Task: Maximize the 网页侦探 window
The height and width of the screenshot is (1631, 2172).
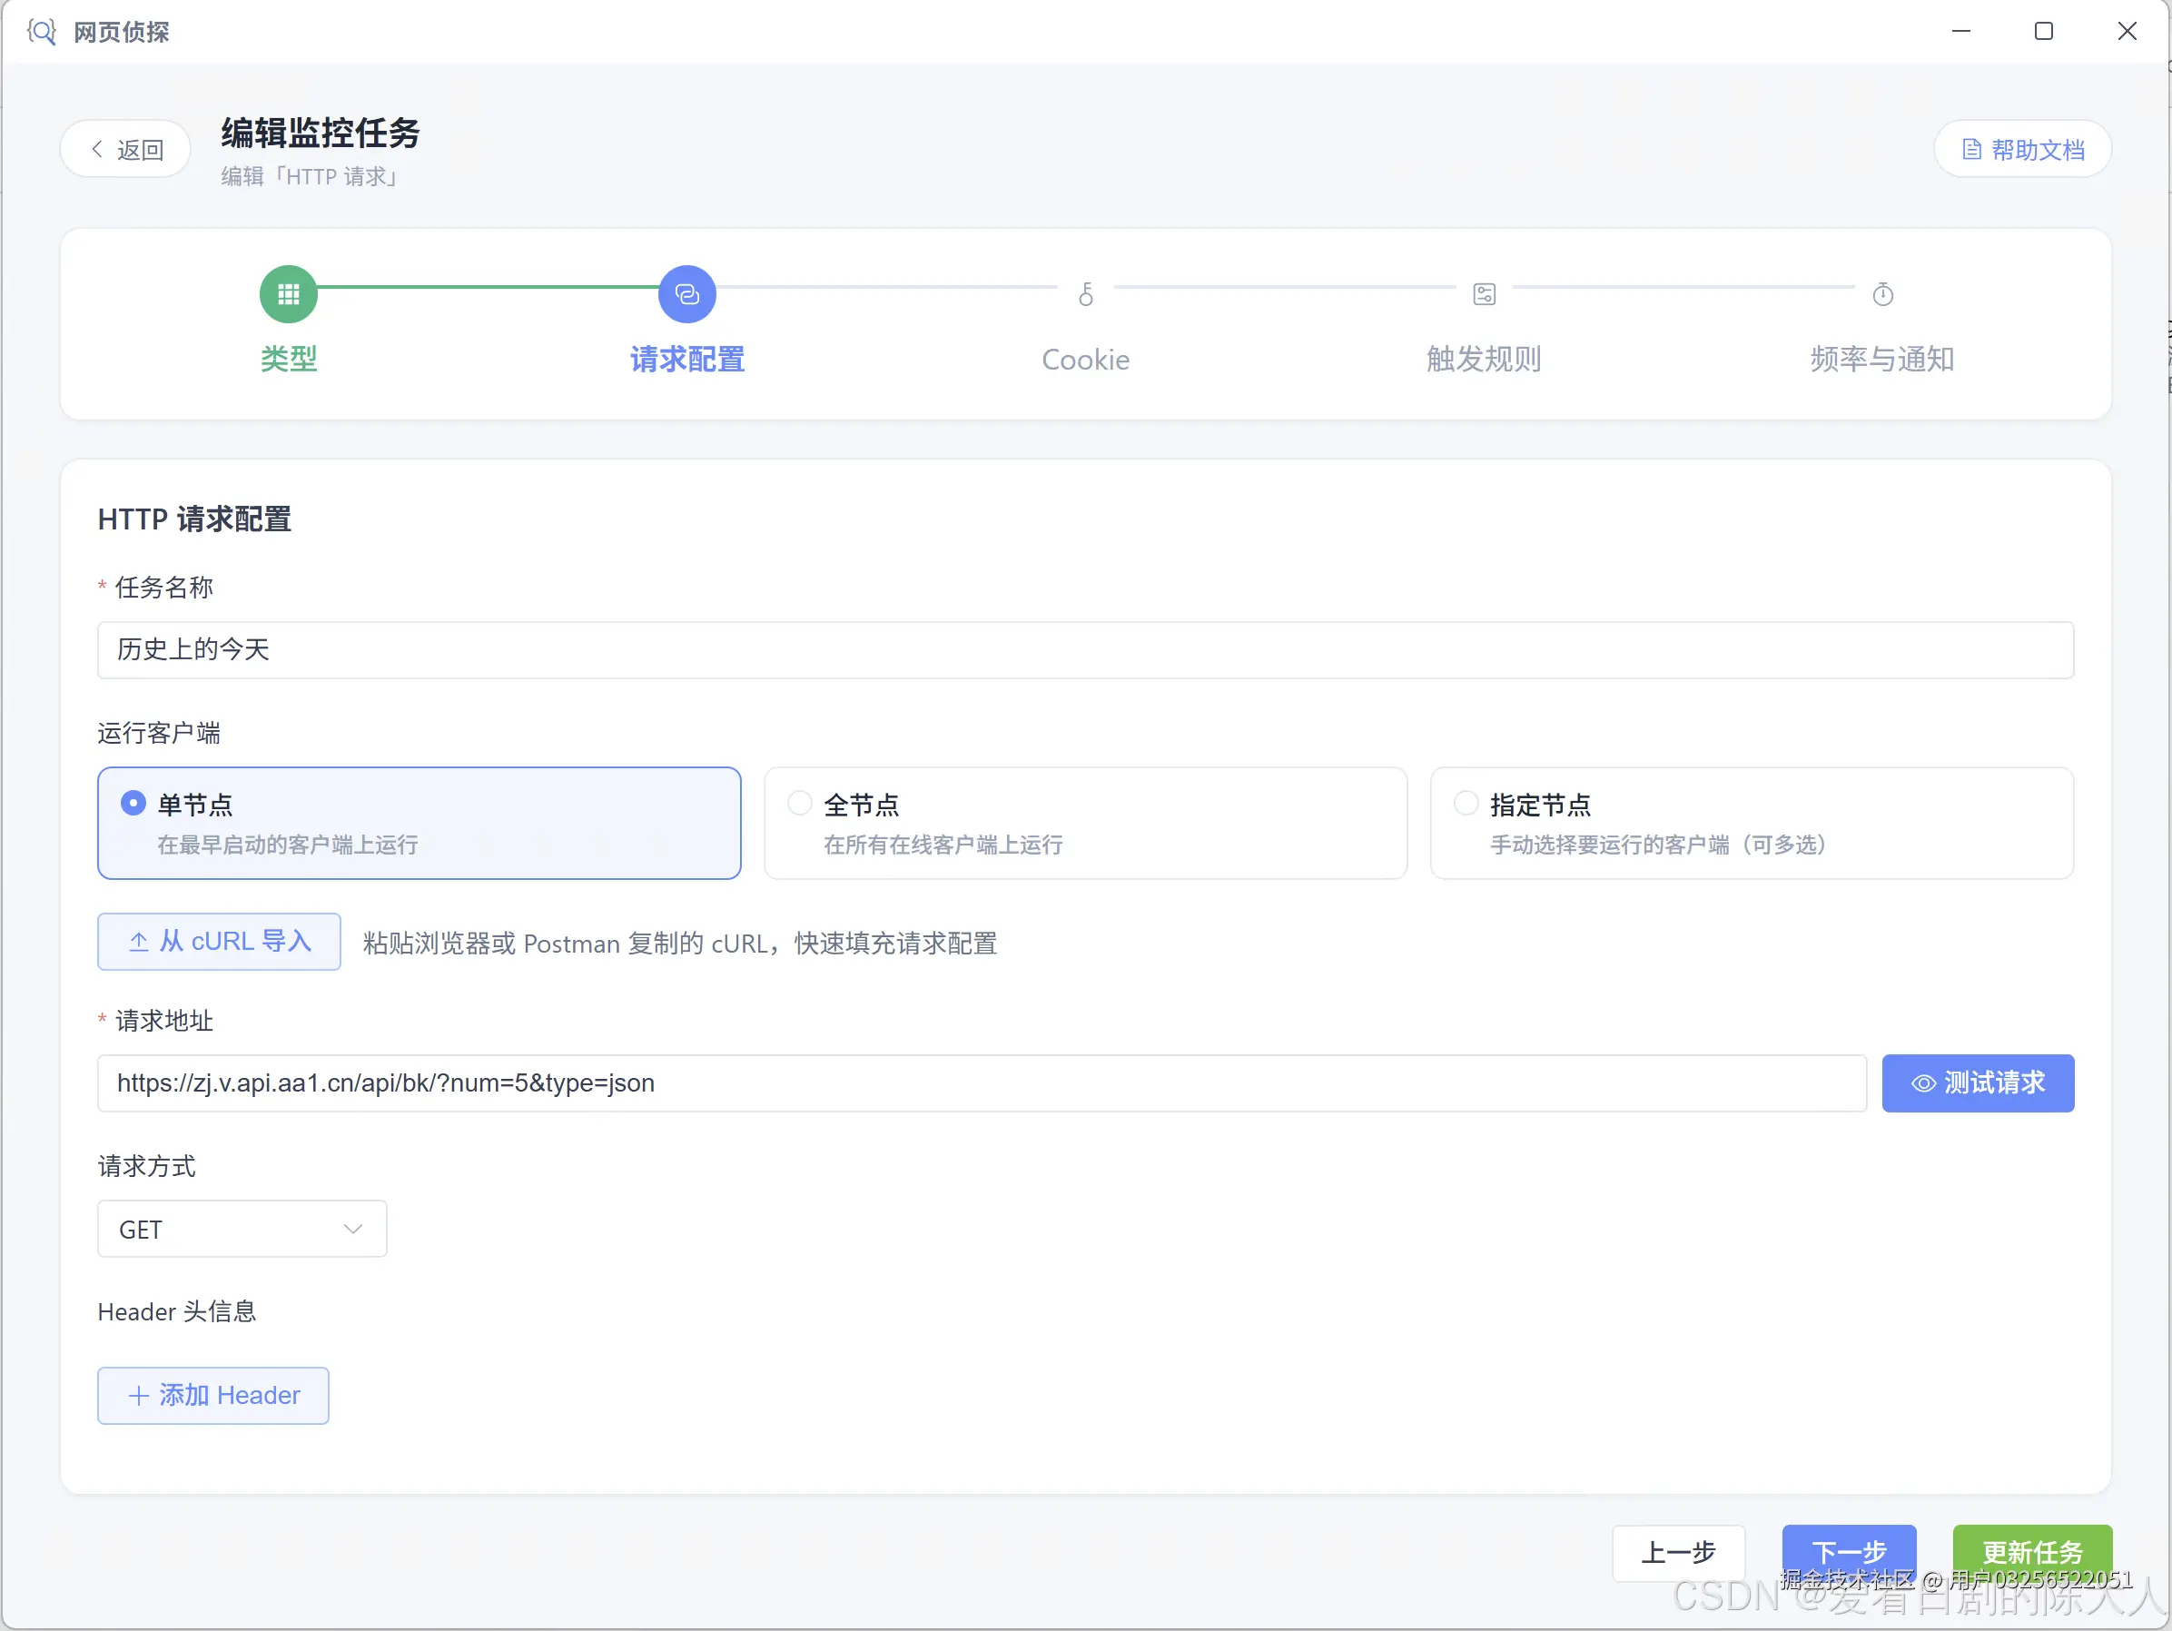Action: [2043, 32]
